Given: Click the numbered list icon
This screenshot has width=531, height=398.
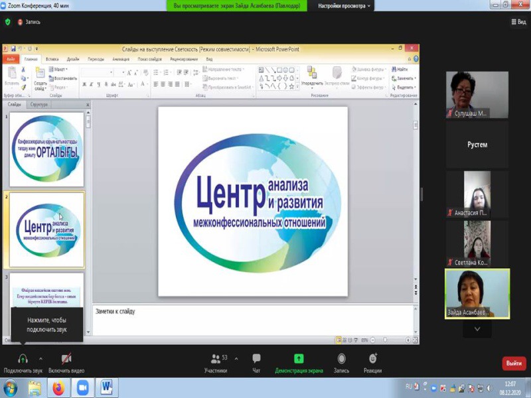Looking at the screenshot, I should click(x=167, y=72).
